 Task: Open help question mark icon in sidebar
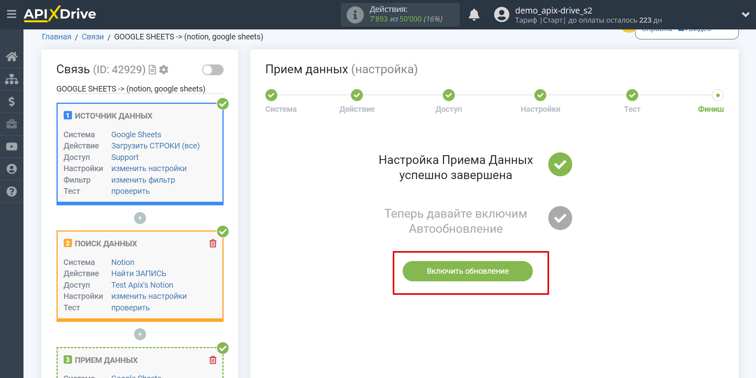click(12, 191)
